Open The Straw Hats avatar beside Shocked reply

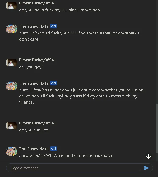[11, 151]
